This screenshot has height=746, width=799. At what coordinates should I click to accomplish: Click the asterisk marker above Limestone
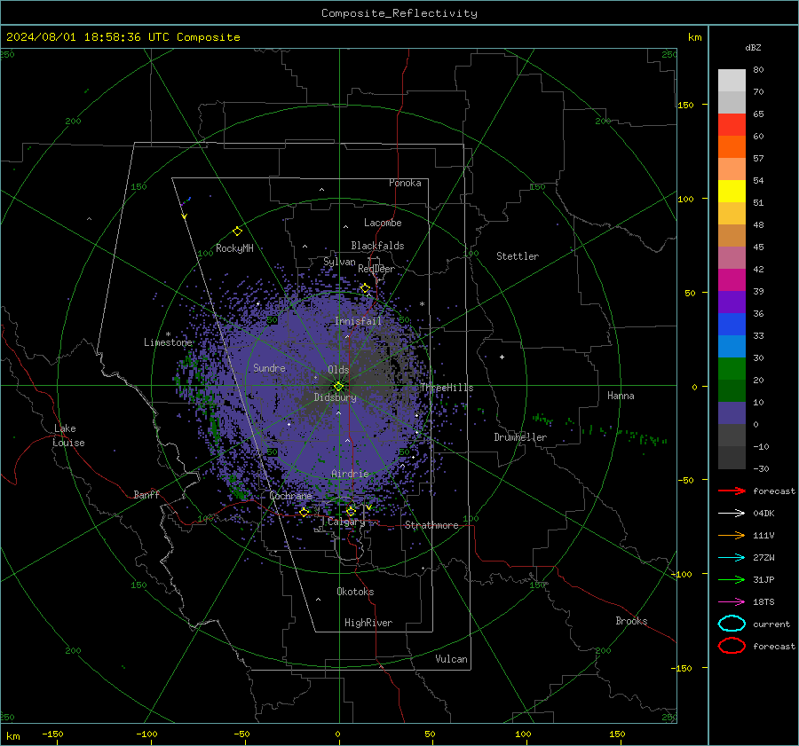click(168, 334)
